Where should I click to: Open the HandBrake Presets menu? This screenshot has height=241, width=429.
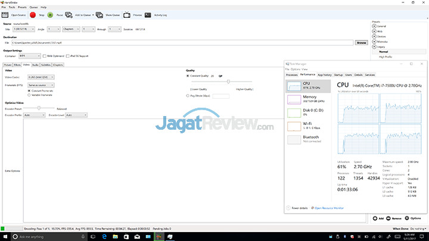(22, 7)
